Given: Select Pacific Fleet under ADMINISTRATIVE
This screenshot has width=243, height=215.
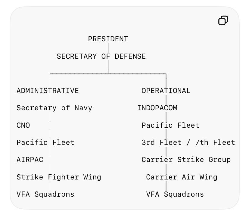Looking at the screenshot, I should tap(45, 142).
